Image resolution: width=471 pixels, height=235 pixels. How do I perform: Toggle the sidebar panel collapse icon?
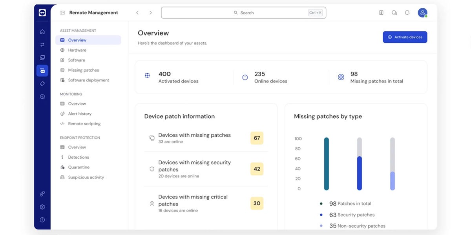coord(62,13)
